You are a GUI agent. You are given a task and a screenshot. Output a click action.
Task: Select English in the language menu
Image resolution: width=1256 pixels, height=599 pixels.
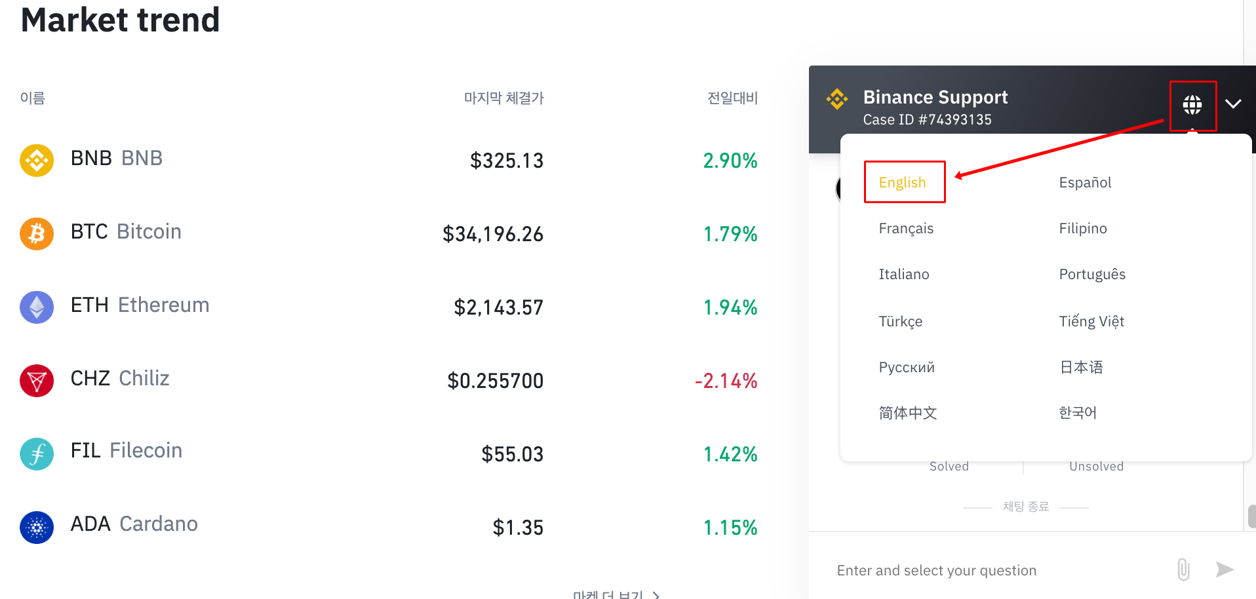click(903, 182)
